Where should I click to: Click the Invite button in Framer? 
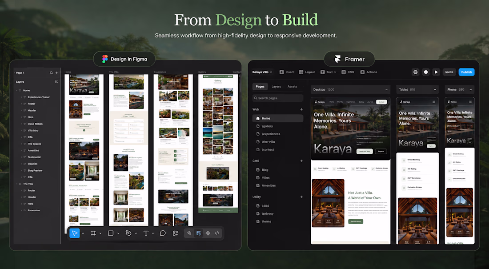(449, 72)
